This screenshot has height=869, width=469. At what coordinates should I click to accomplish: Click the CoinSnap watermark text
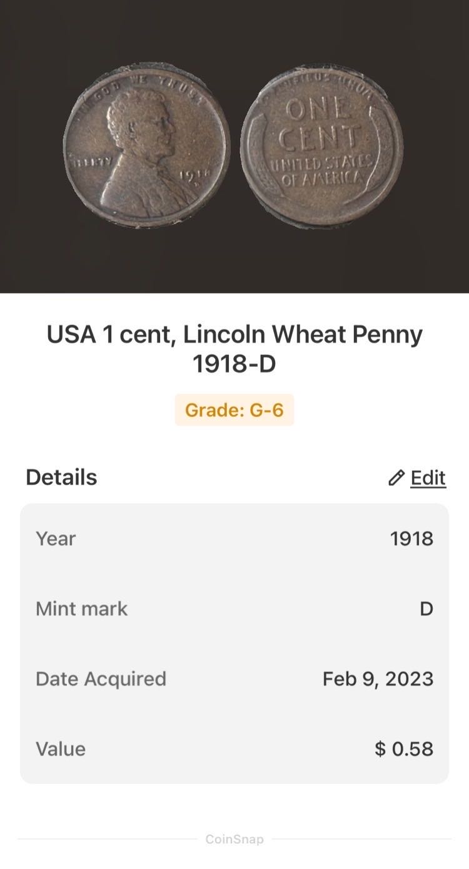click(234, 839)
